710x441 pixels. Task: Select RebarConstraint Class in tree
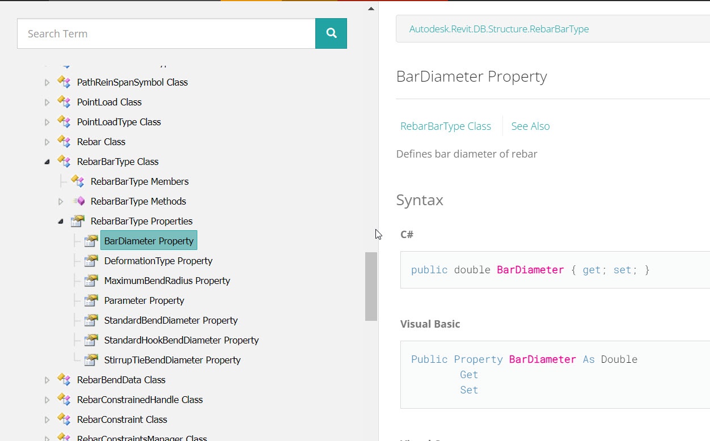coord(122,419)
